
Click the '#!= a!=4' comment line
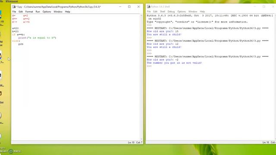(x=21, y=22)
